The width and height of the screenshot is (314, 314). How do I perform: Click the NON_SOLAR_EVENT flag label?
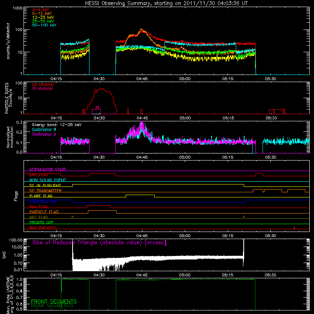47,180
